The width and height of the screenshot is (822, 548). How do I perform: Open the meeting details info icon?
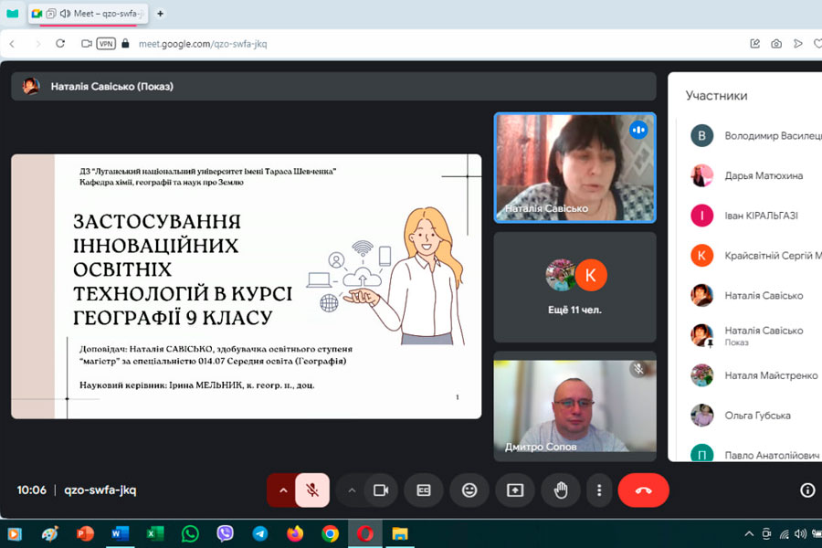(x=807, y=490)
